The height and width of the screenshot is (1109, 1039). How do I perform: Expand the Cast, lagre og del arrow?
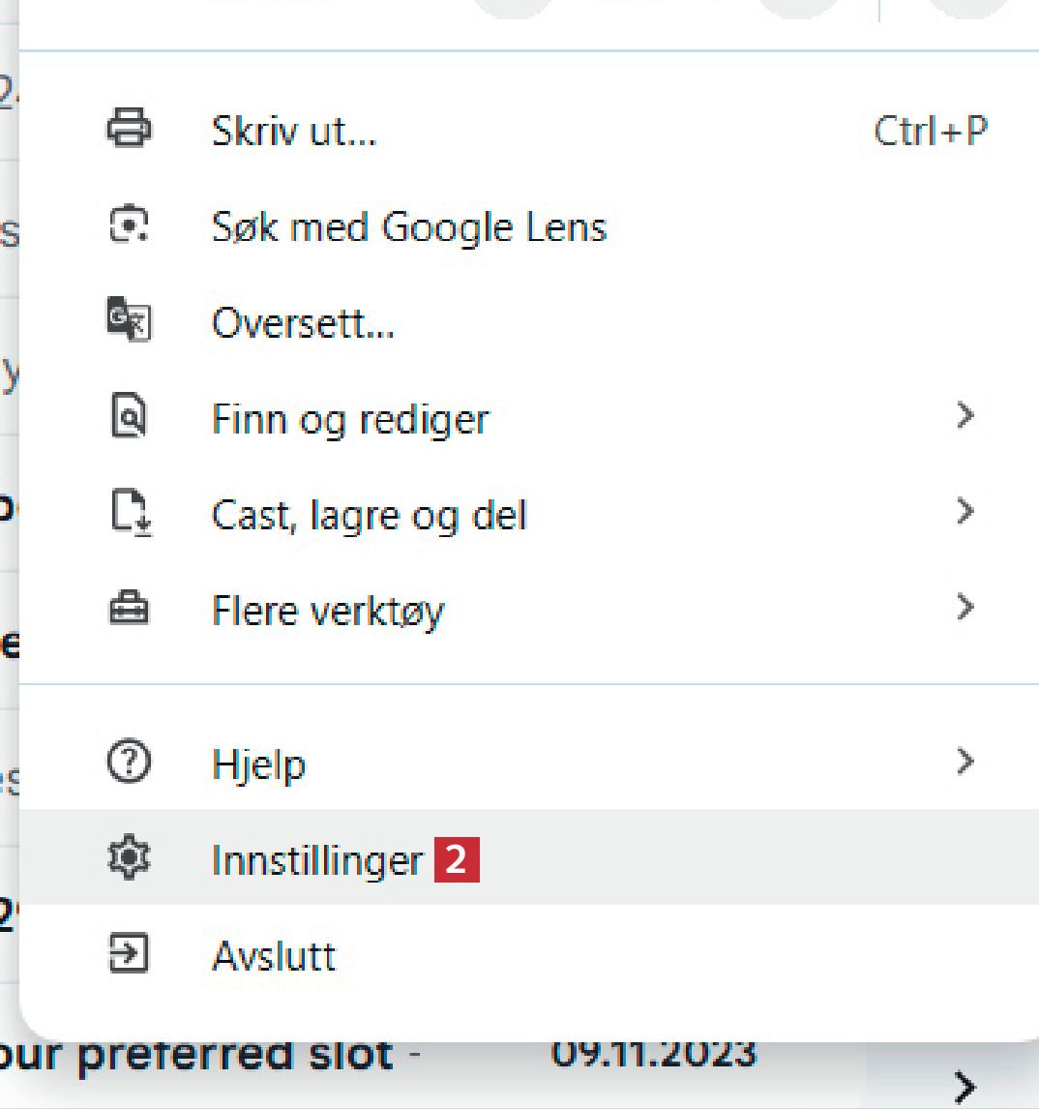click(964, 511)
